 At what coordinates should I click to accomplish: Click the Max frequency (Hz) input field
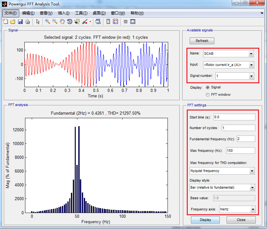tap(240, 151)
